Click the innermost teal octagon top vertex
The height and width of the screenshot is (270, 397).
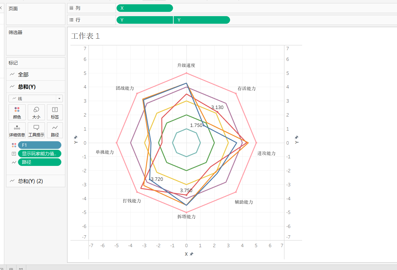tap(186, 129)
